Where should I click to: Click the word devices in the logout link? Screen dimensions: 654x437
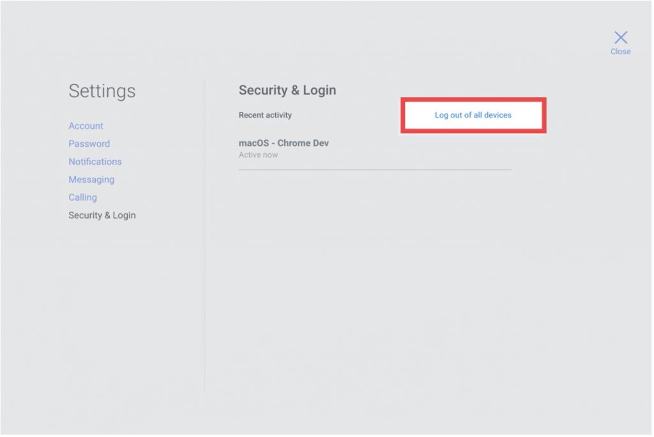point(498,115)
